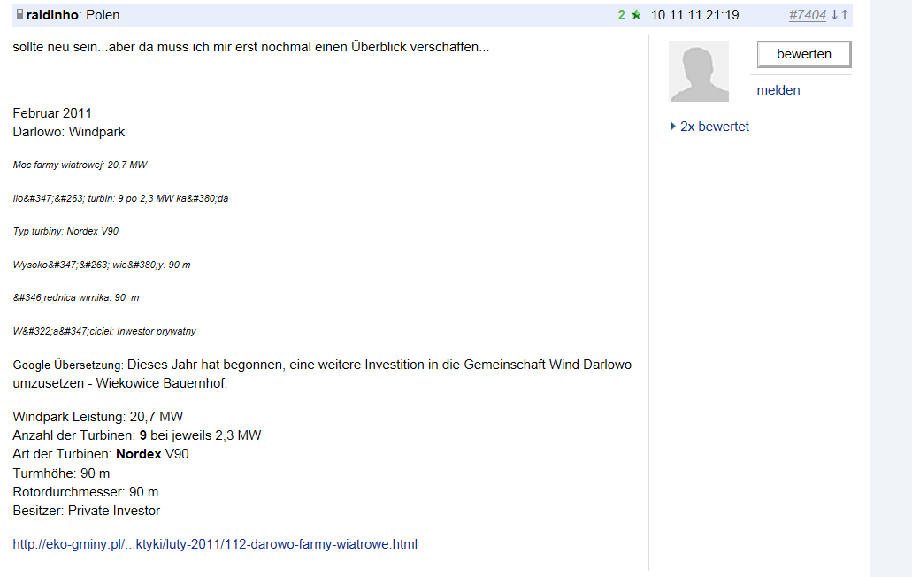912x577 pixels.
Task: Click the upward arrow in the post header
Action: 845,14
